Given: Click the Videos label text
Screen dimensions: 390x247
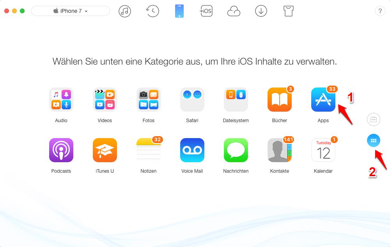Looking at the screenshot, I should coord(105,121).
